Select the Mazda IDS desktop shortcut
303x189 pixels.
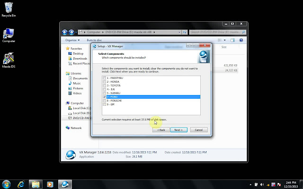pyautogui.click(x=9, y=60)
